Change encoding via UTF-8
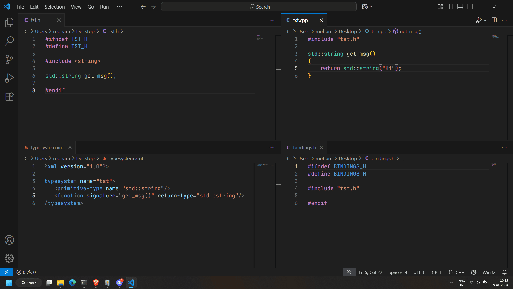The width and height of the screenshot is (513, 289). 419,272
